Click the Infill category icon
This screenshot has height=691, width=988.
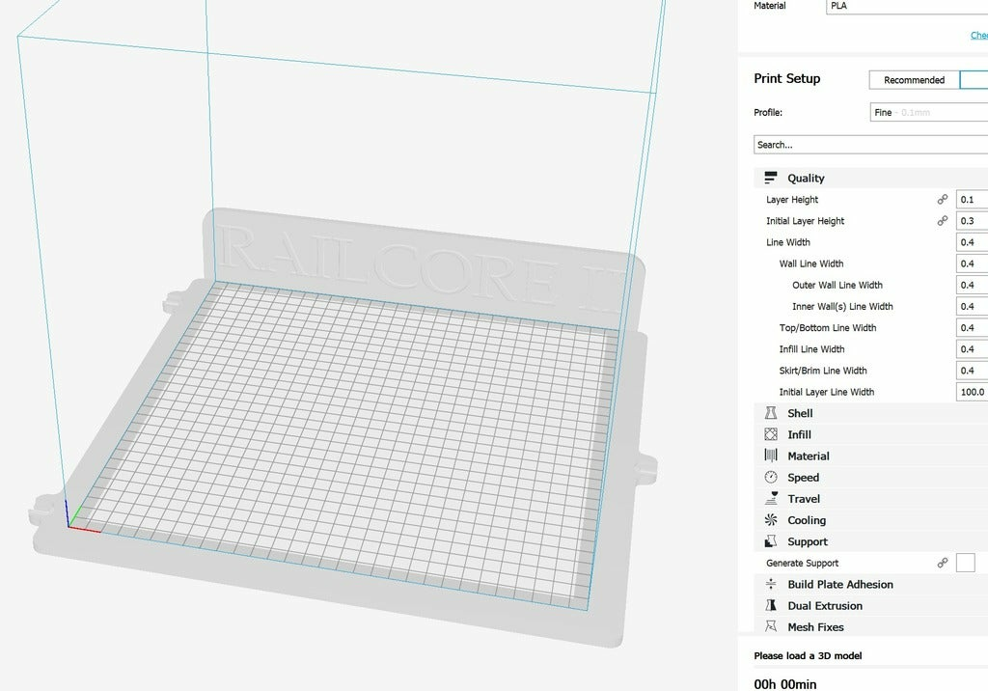click(771, 434)
